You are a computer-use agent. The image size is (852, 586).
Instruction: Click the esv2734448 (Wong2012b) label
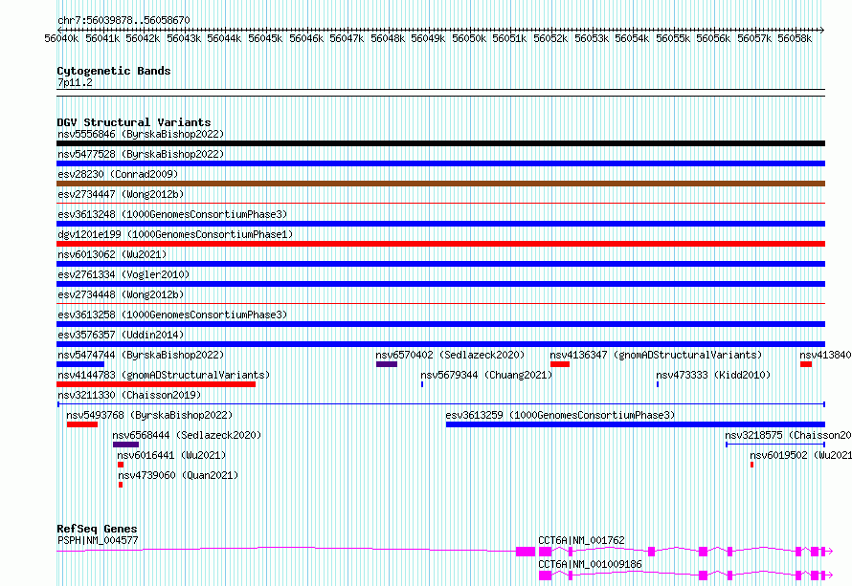tap(121, 294)
